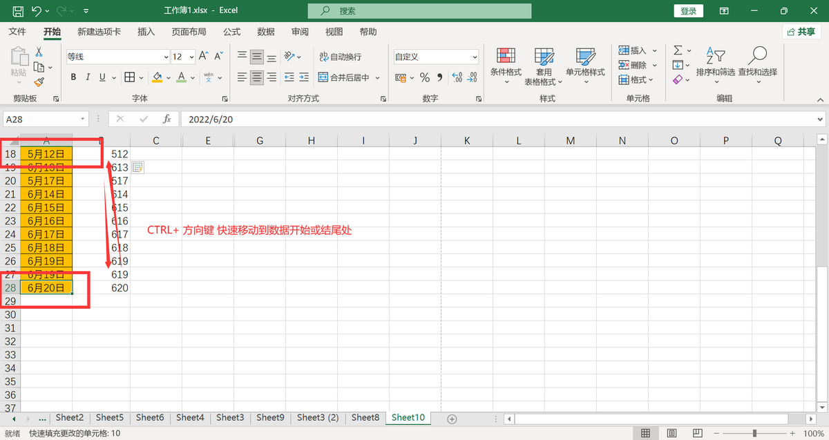
Task: Switch to 页面布局 page layout tab
Action: (x=189, y=32)
